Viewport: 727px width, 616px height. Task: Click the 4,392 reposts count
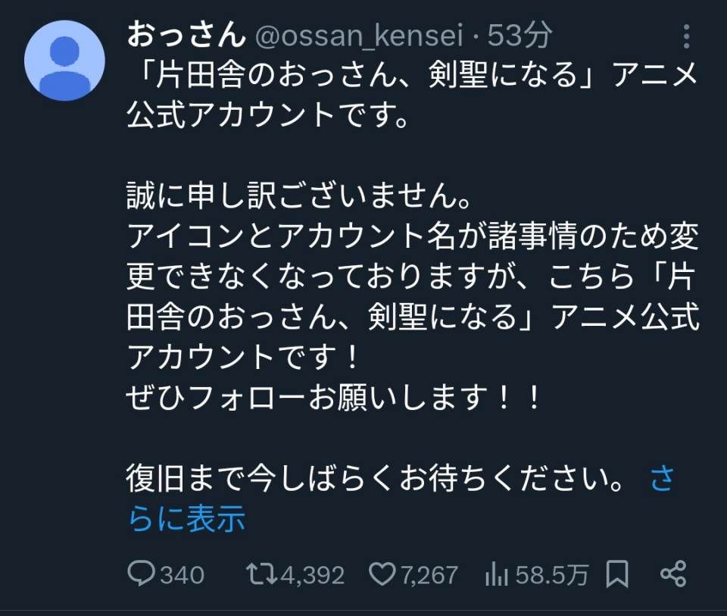(312, 575)
